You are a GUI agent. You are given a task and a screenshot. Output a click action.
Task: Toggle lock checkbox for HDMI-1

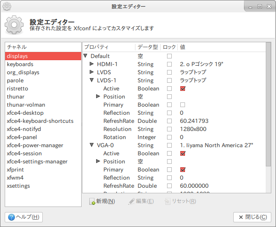point(169,64)
